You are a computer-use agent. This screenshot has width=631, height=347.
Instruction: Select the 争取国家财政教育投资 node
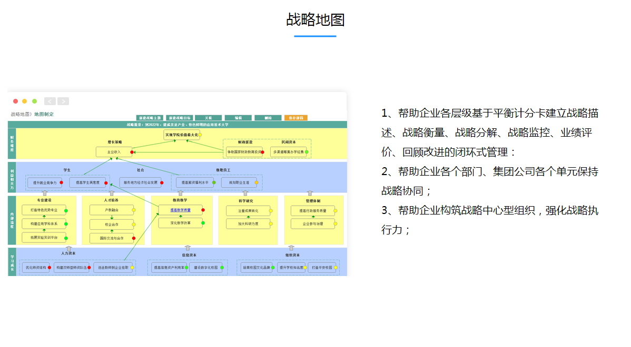pyautogui.click(x=244, y=152)
